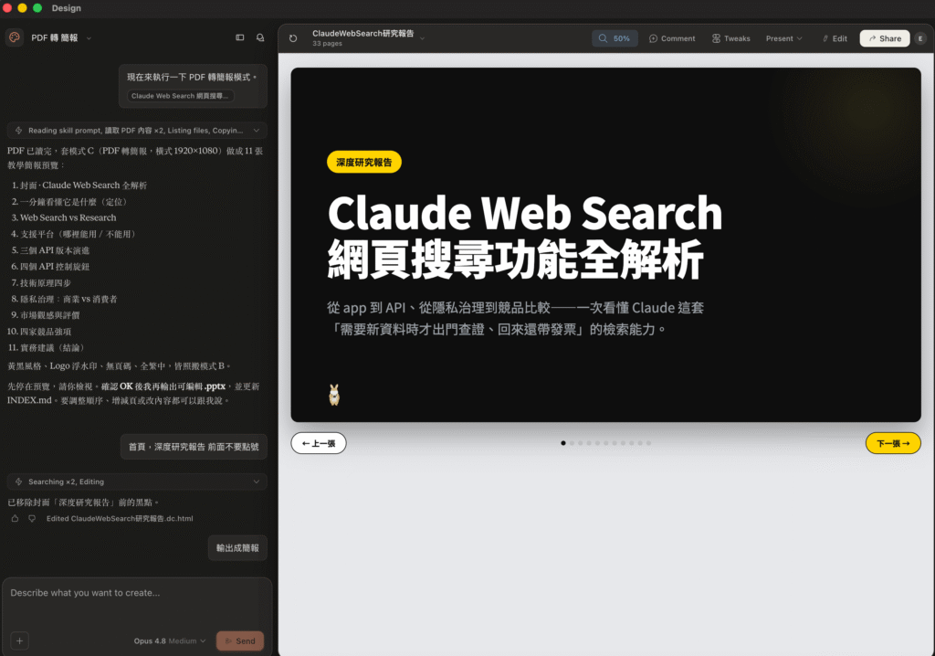Click the zoom magnifier 50% control
The image size is (935, 656).
[615, 38]
